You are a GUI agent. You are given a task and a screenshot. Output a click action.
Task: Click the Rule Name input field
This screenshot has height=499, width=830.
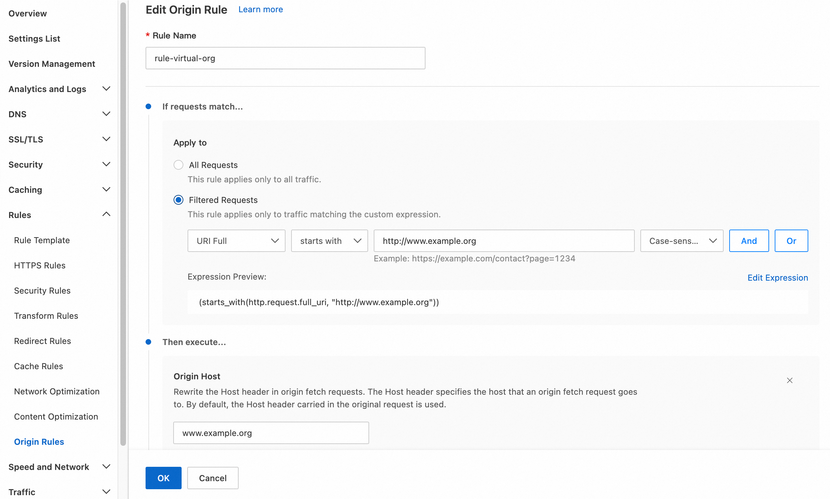(285, 58)
